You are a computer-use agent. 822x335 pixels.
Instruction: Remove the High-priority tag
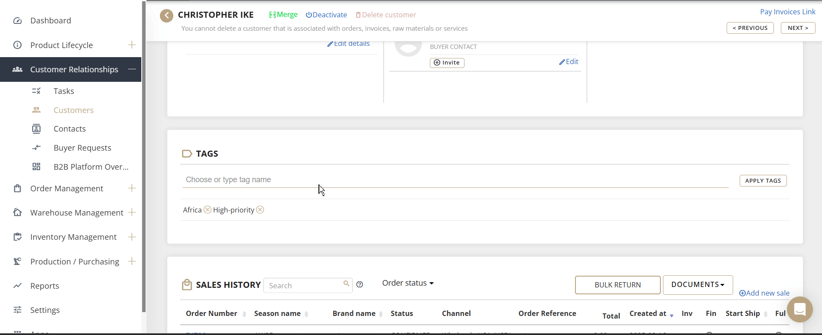pos(260,210)
